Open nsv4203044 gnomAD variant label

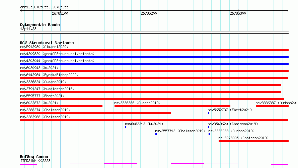(x=57, y=61)
